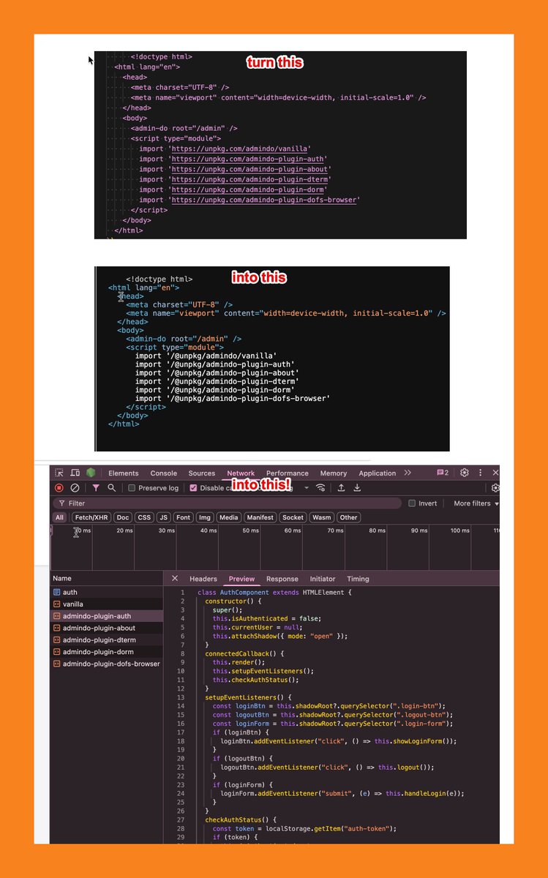Switch to the Console tab
Image resolution: width=548 pixels, height=878 pixels.
(164, 473)
